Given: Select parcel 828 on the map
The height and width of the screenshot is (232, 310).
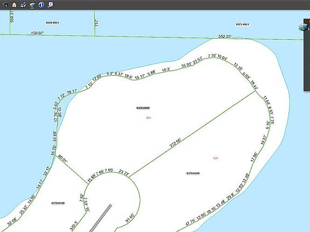Looking at the screenshot, I should click(216, 158).
